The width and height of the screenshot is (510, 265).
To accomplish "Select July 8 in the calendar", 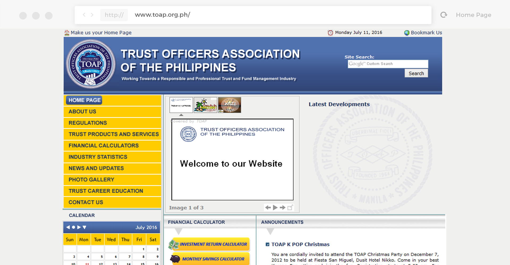I will (139, 257).
